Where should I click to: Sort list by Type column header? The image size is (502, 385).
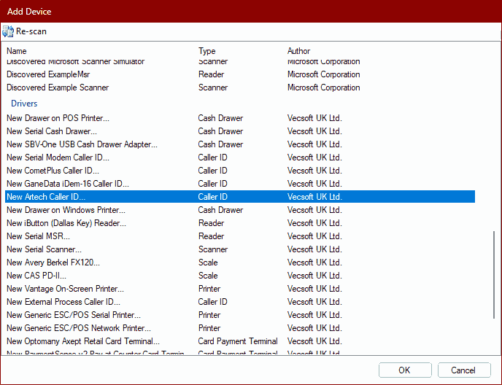click(x=207, y=51)
